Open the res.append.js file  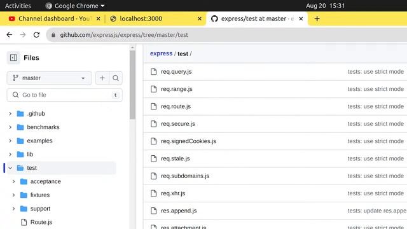click(179, 211)
